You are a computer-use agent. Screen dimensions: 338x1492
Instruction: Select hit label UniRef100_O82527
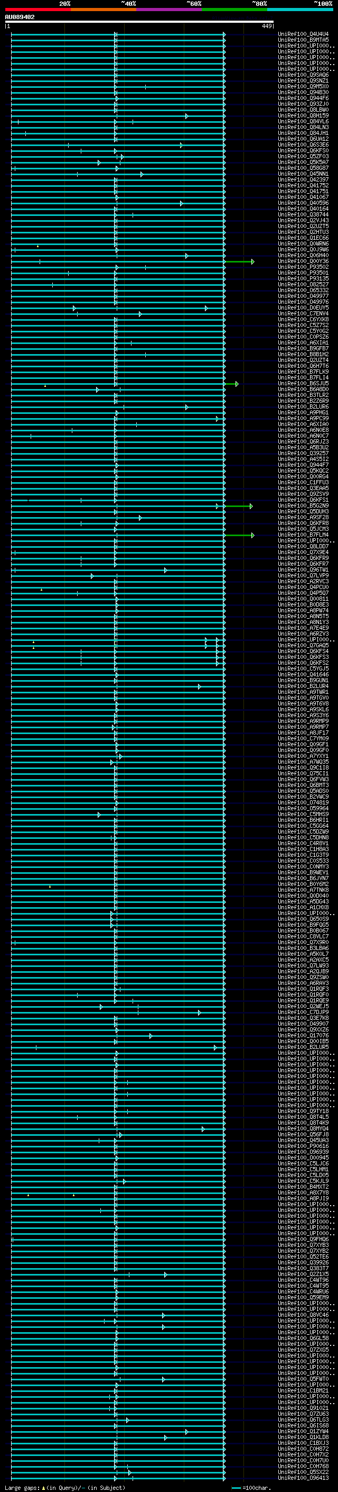tap(303, 284)
